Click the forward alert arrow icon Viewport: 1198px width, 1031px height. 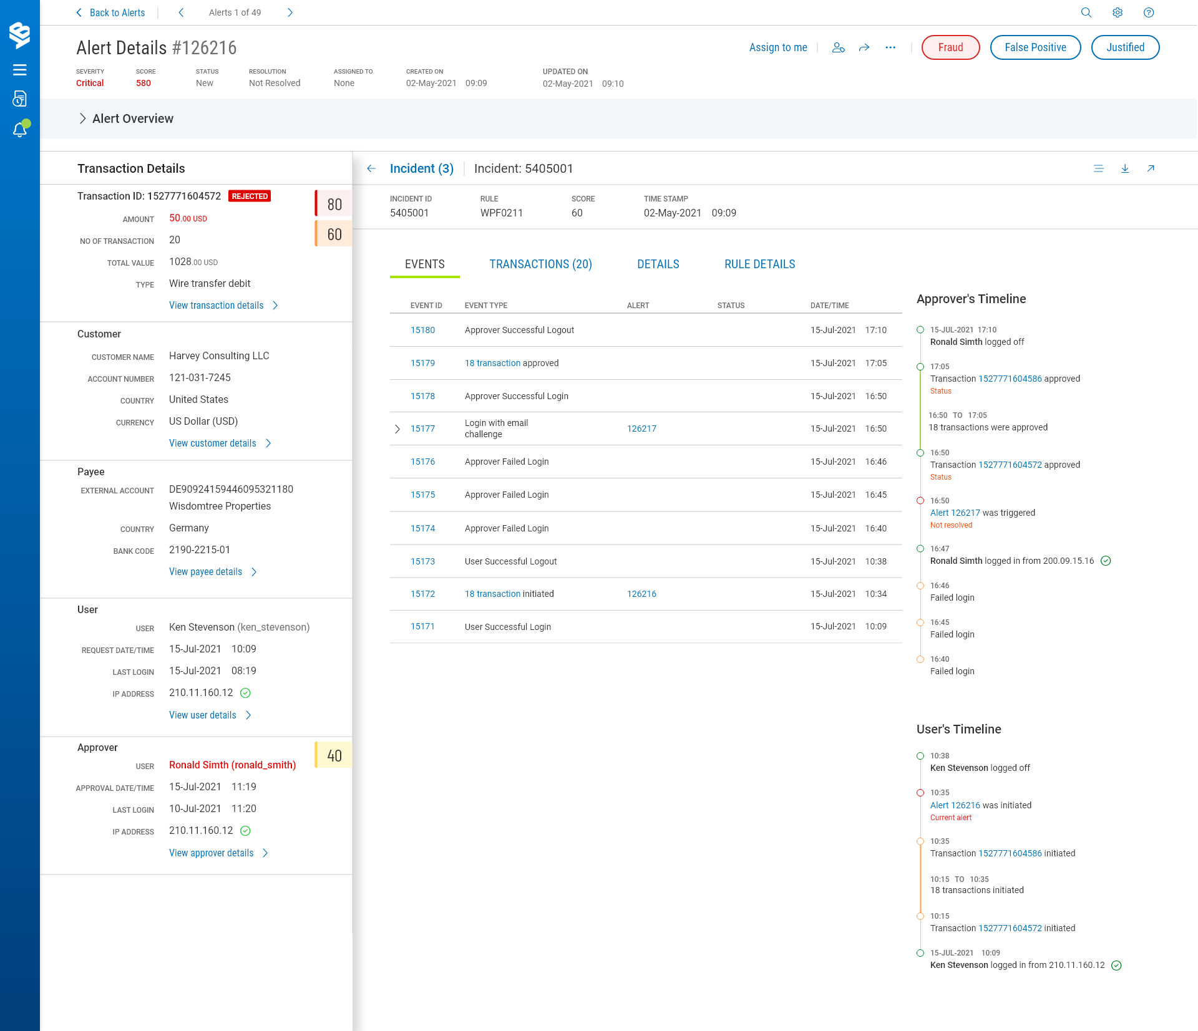[864, 47]
